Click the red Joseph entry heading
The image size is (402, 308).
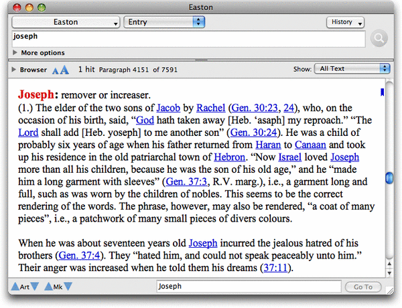(36, 94)
